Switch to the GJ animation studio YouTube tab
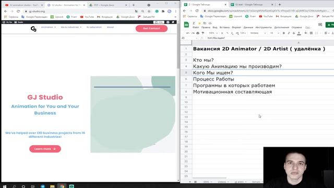Screen dimensions: 334x188 tap(23, 5)
